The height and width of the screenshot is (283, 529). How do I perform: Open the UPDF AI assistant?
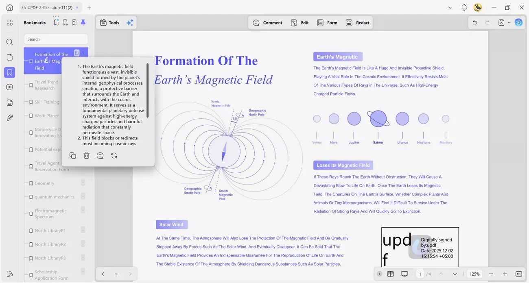518,22
